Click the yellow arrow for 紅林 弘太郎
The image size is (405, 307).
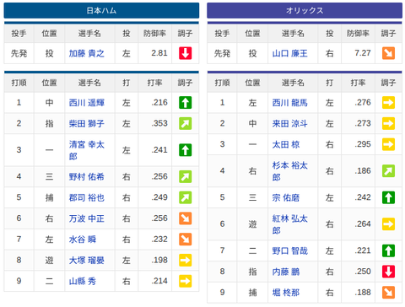(x=388, y=224)
